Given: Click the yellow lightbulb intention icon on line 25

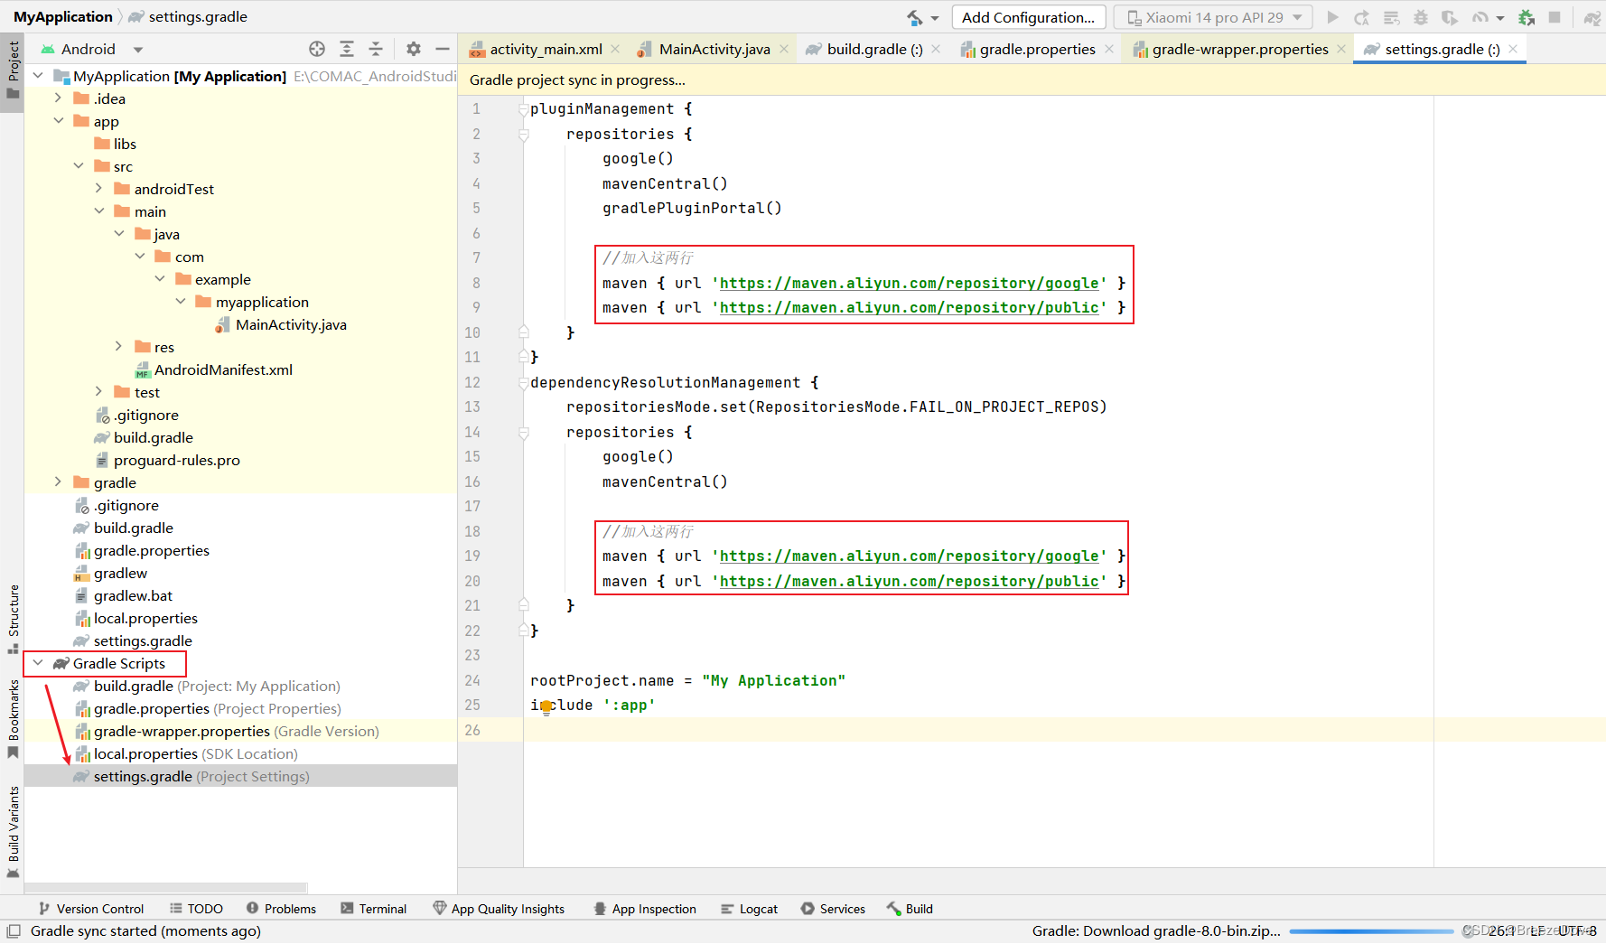Looking at the screenshot, I should (546, 707).
